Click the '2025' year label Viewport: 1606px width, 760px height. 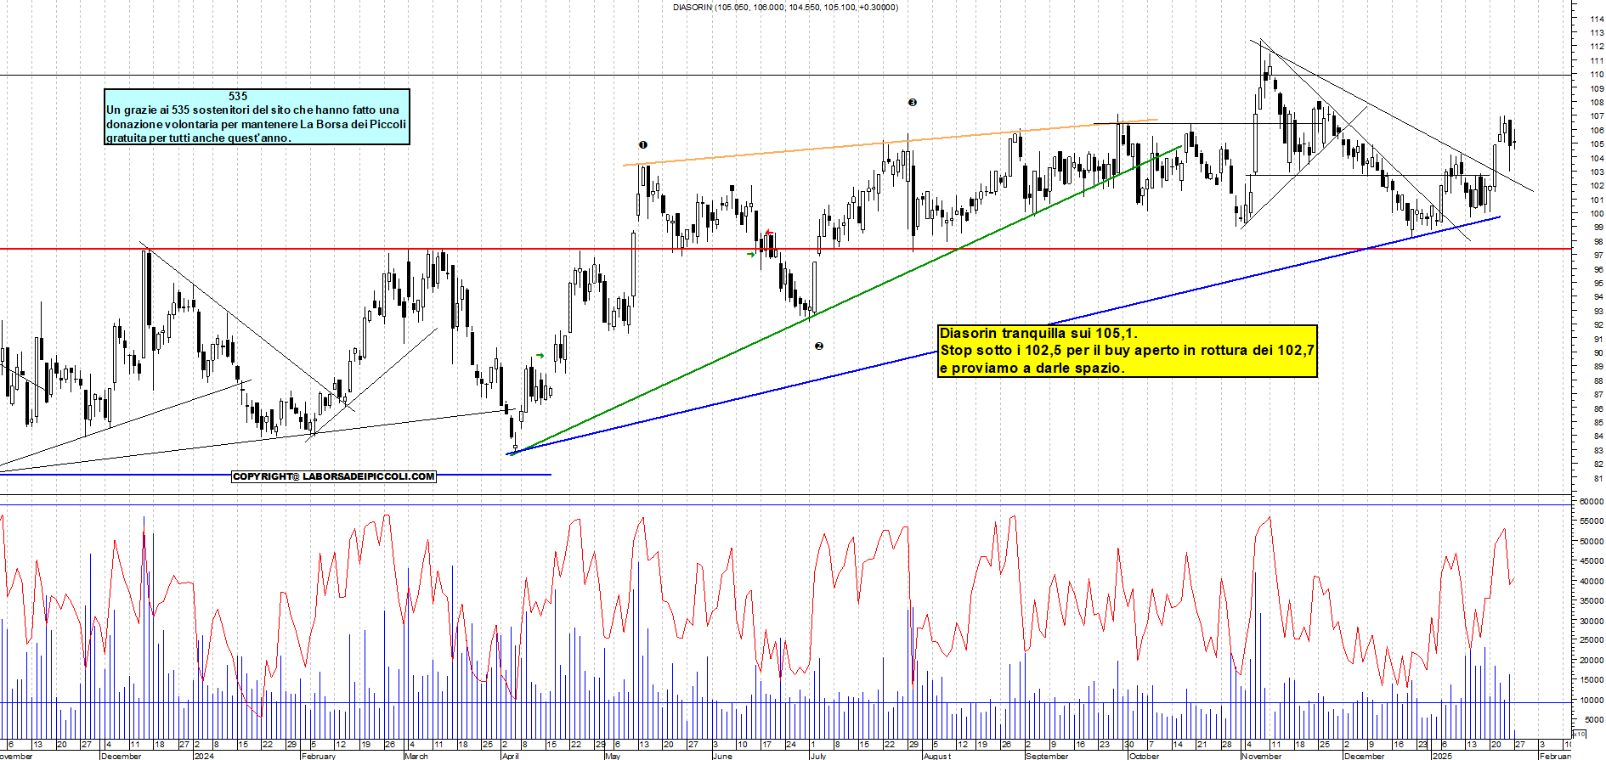1442,755
